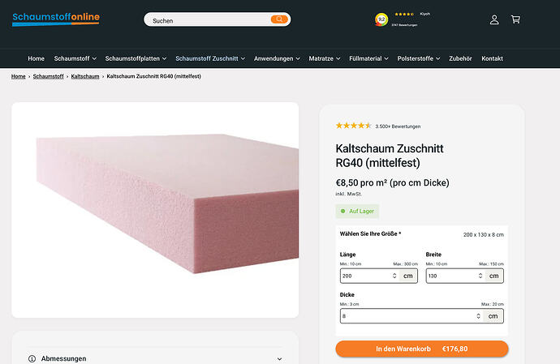This screenshot has height=364, width=560.
Task: Follow the Kaltschaum breadcrumb link
Action: (x=85, y=76)
